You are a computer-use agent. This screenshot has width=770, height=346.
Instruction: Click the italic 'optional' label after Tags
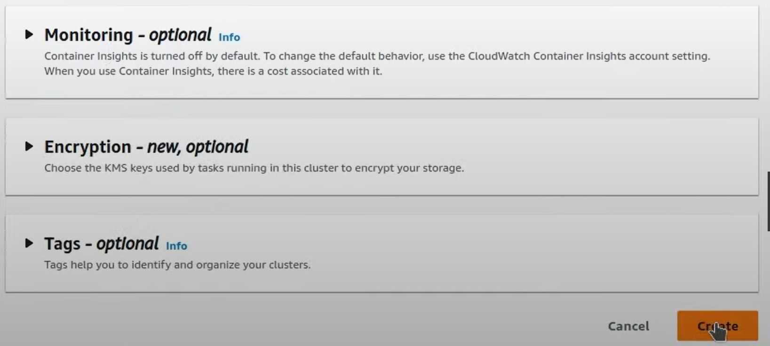coord(127,244)
